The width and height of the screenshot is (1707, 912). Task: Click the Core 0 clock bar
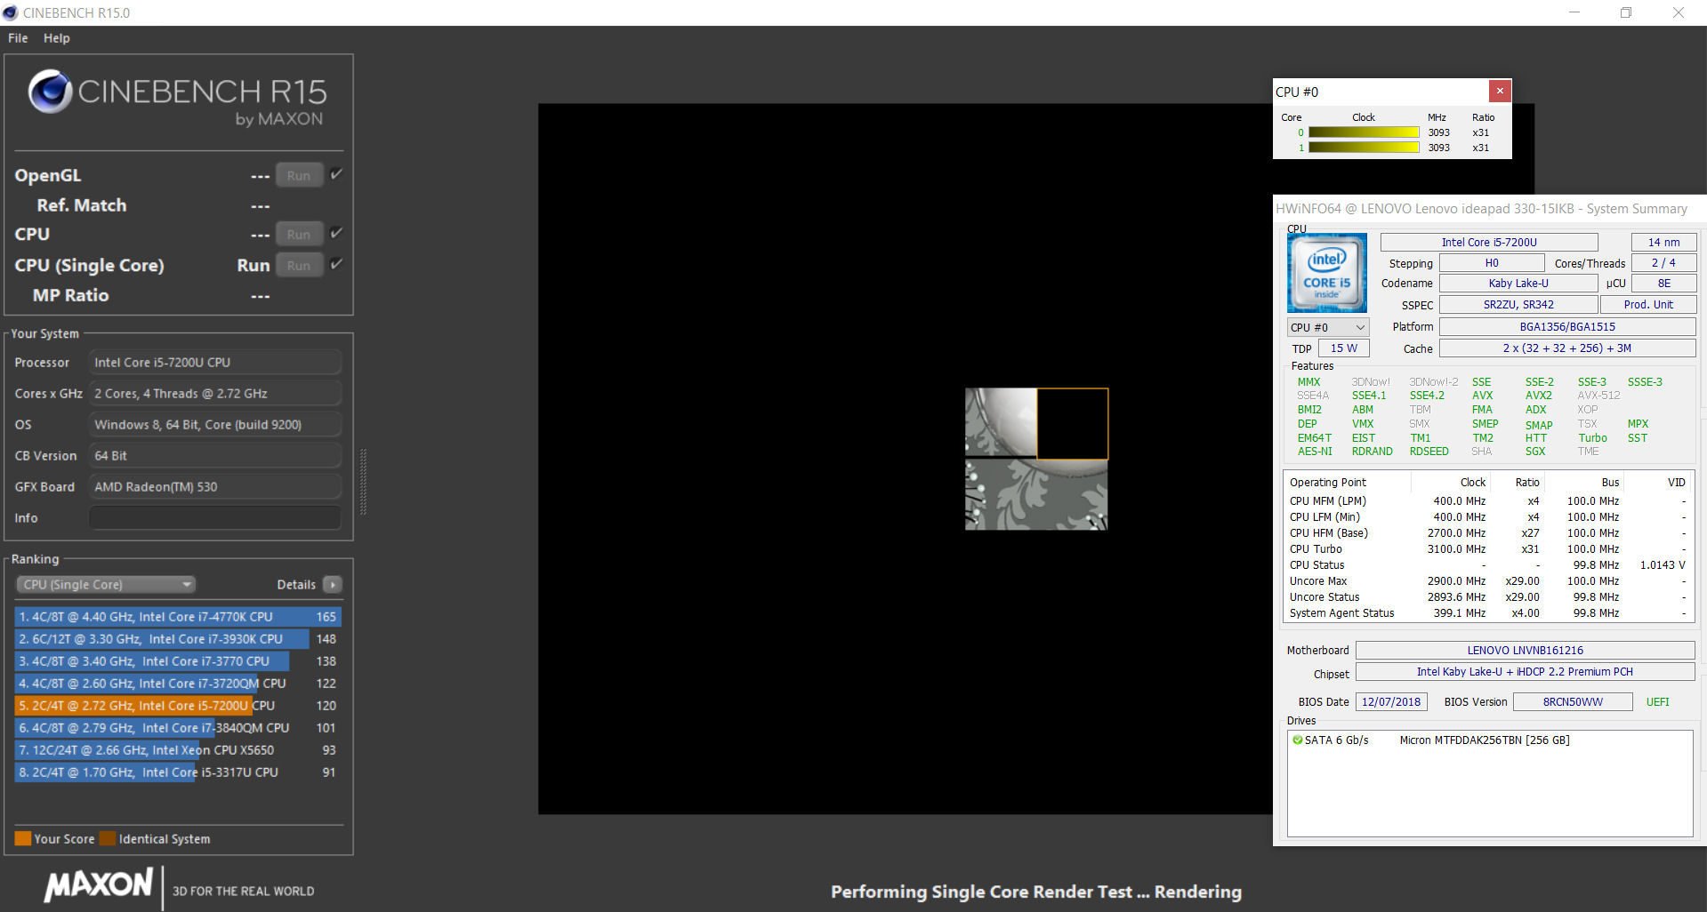(1364, 132)
